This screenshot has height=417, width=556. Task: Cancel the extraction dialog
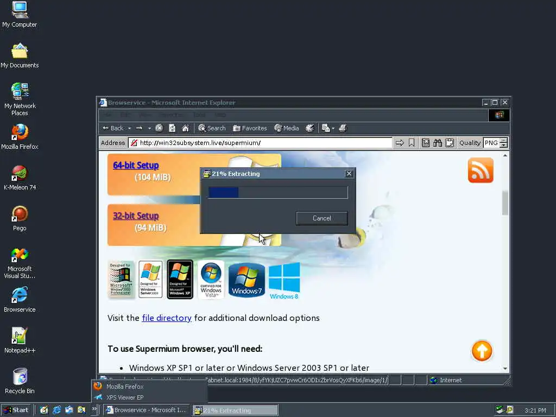[x=321, y=218]
